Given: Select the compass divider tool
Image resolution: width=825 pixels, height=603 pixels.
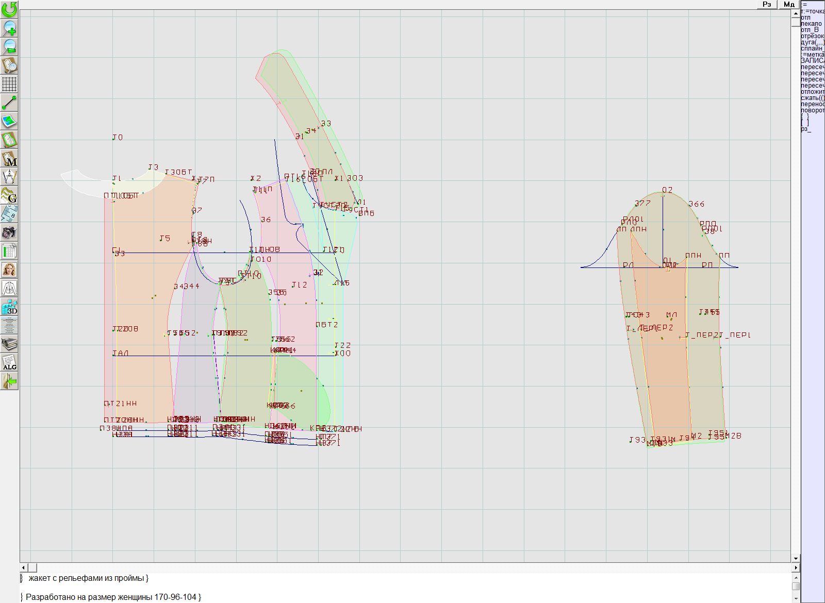Looking at the screenshot, I should (9, 177).
